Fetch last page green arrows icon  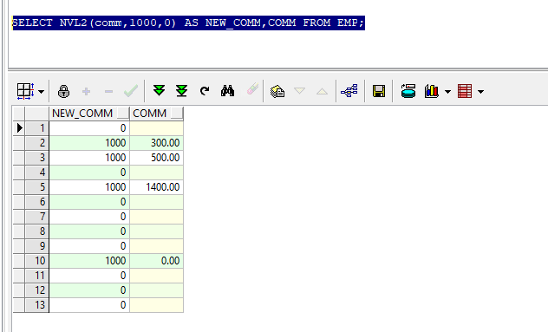182,91
